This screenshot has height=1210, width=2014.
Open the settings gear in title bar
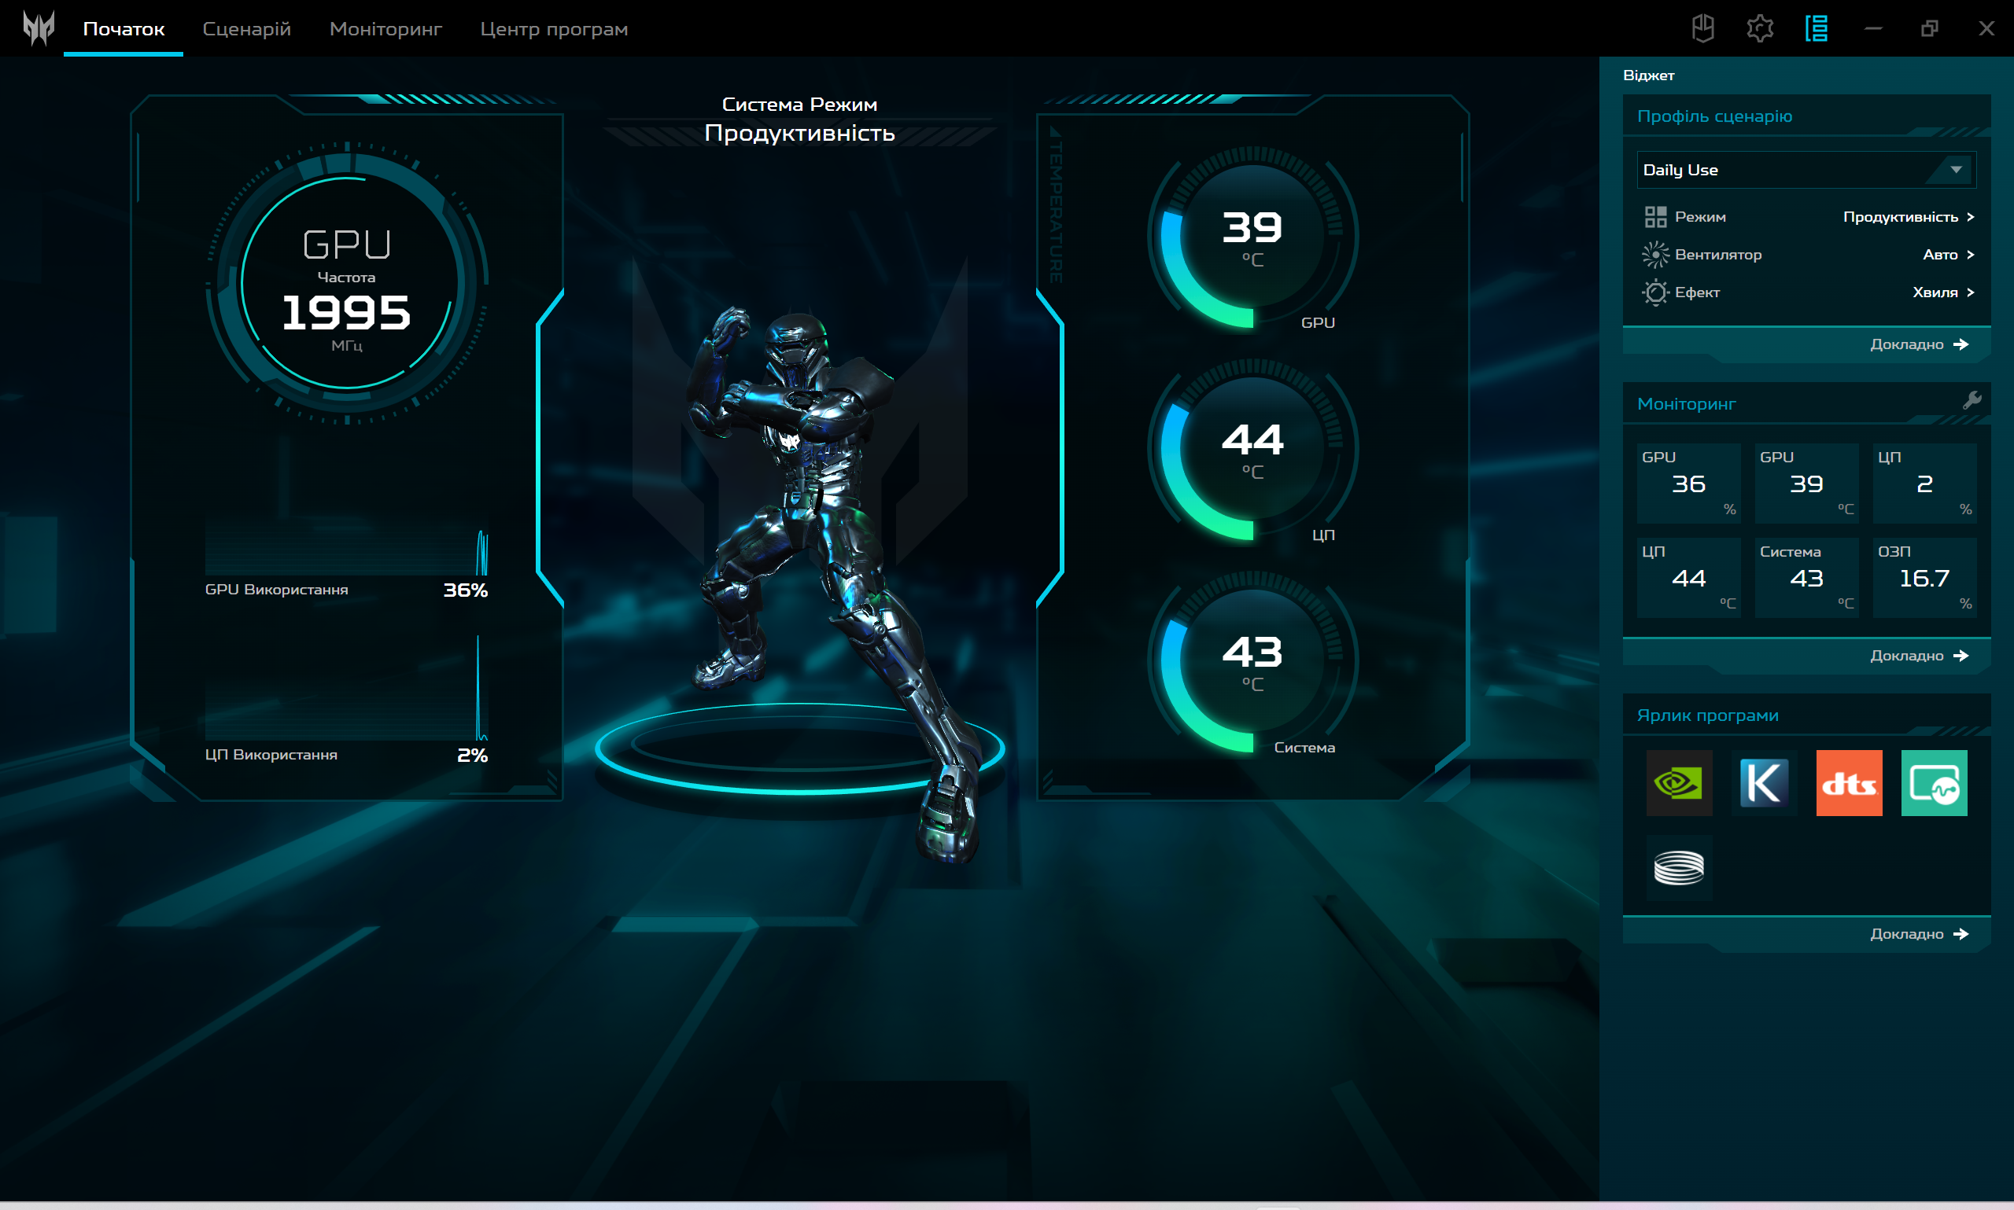1760,28
